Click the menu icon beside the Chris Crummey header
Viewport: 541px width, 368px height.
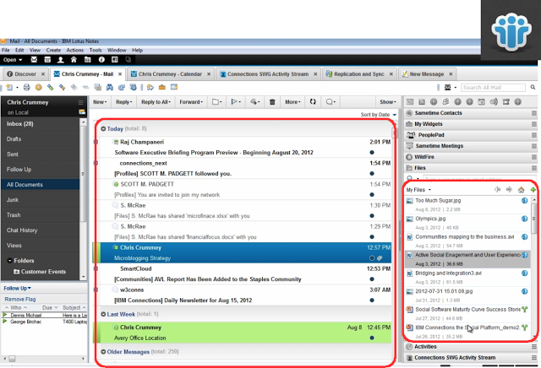81,102
